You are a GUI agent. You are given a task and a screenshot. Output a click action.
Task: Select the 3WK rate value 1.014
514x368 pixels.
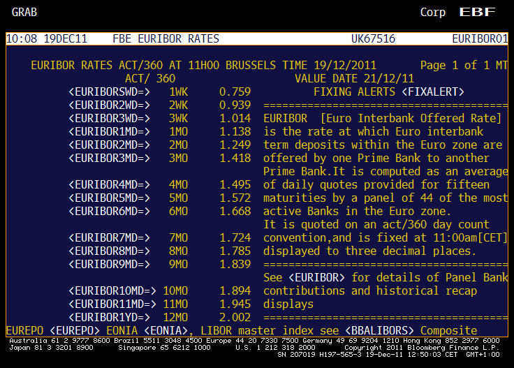pos(235,118)
